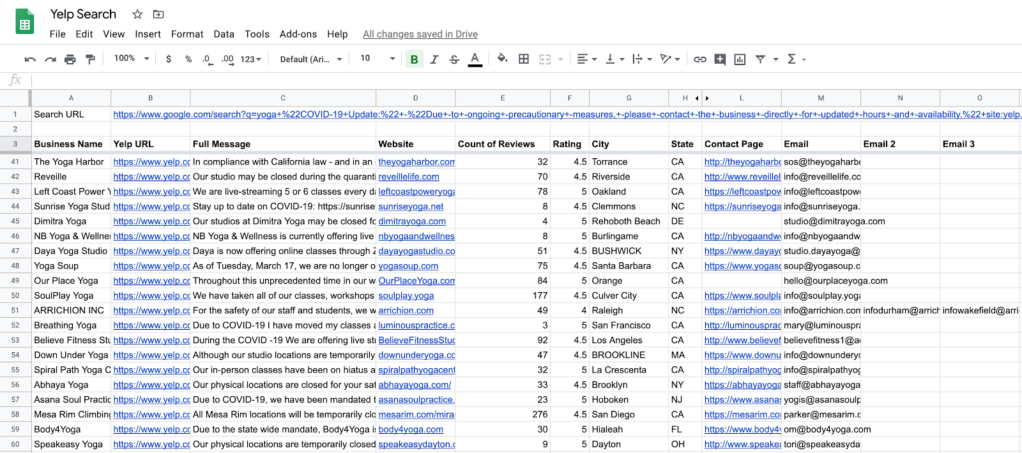Open theyogaharbor.com website link
The height and width of the screenshot is (453, 1022).
click(x=416, y=162)
